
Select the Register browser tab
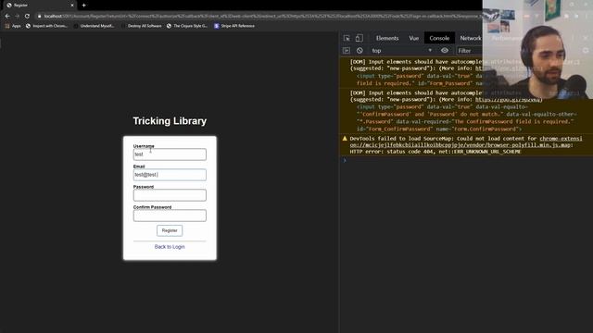click(x=39, y=6)
